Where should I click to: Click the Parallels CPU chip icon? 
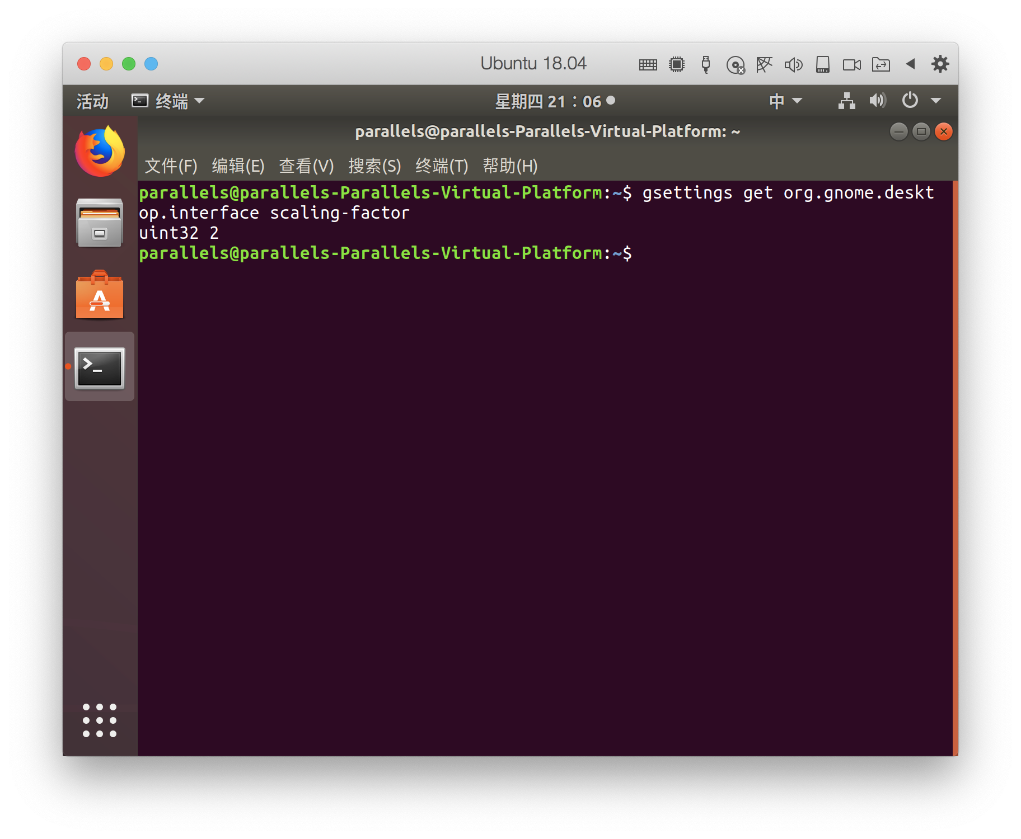677,65
